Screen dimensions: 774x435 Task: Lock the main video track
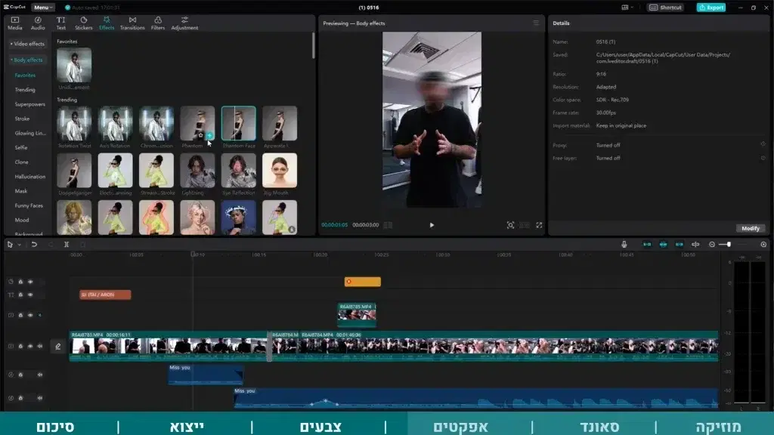point(20,346)
